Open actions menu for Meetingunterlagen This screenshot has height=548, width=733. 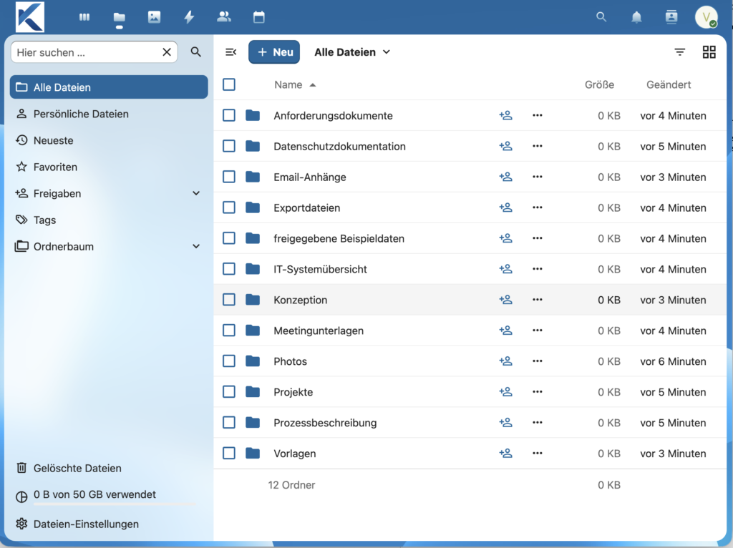[x=537, y=331]
